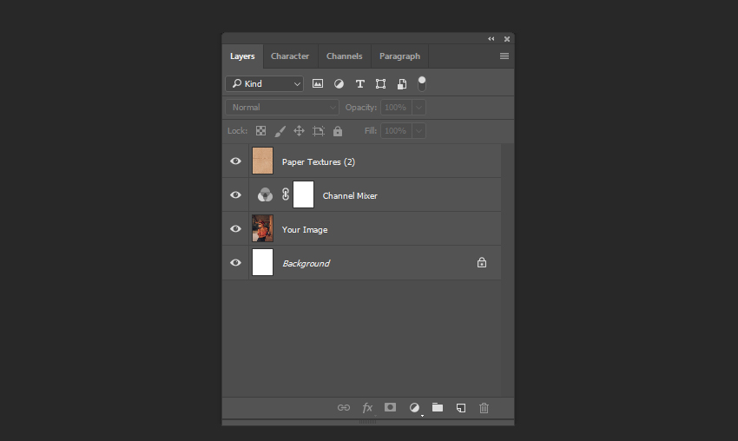Click the Fill value field
Screen dimensions: 738x441
396,131
